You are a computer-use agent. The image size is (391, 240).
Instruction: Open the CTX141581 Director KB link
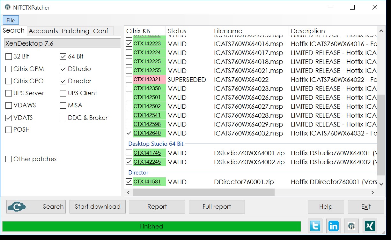click(x=147, y=182)
